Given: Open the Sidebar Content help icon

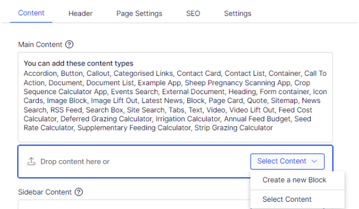Looking at the screenshot, I should click(79, 192).
